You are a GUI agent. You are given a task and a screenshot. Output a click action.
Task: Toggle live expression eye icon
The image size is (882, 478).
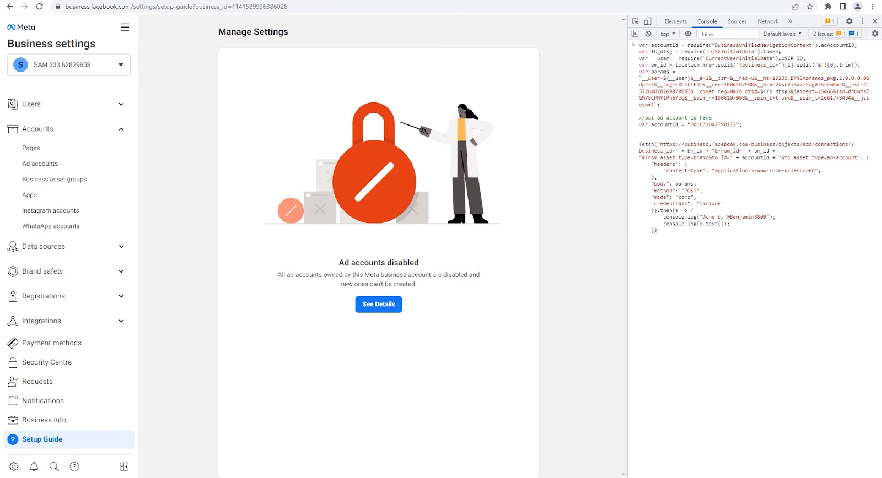688,34
